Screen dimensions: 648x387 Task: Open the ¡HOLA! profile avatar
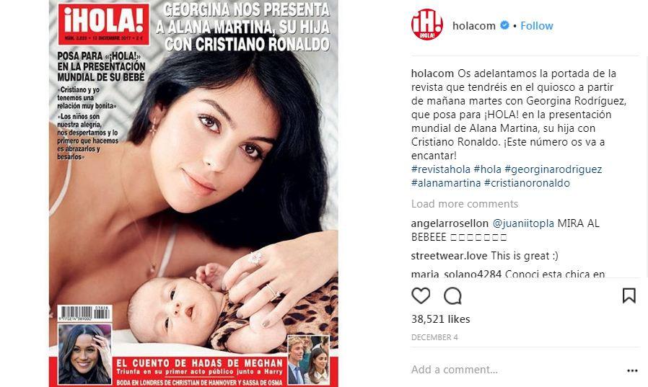(x=427, y=25)
